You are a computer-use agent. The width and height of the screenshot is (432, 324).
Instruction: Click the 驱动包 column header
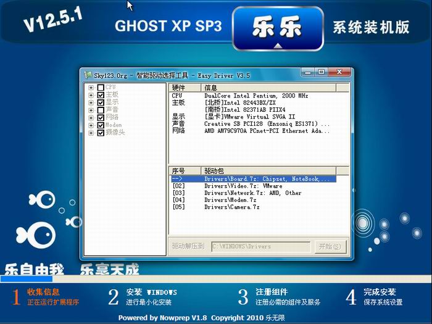coord(268,171)
